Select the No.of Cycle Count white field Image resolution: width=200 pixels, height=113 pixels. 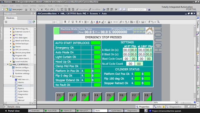pos(130,64)
